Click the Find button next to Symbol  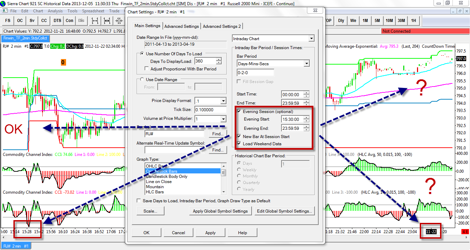[218, 134]
